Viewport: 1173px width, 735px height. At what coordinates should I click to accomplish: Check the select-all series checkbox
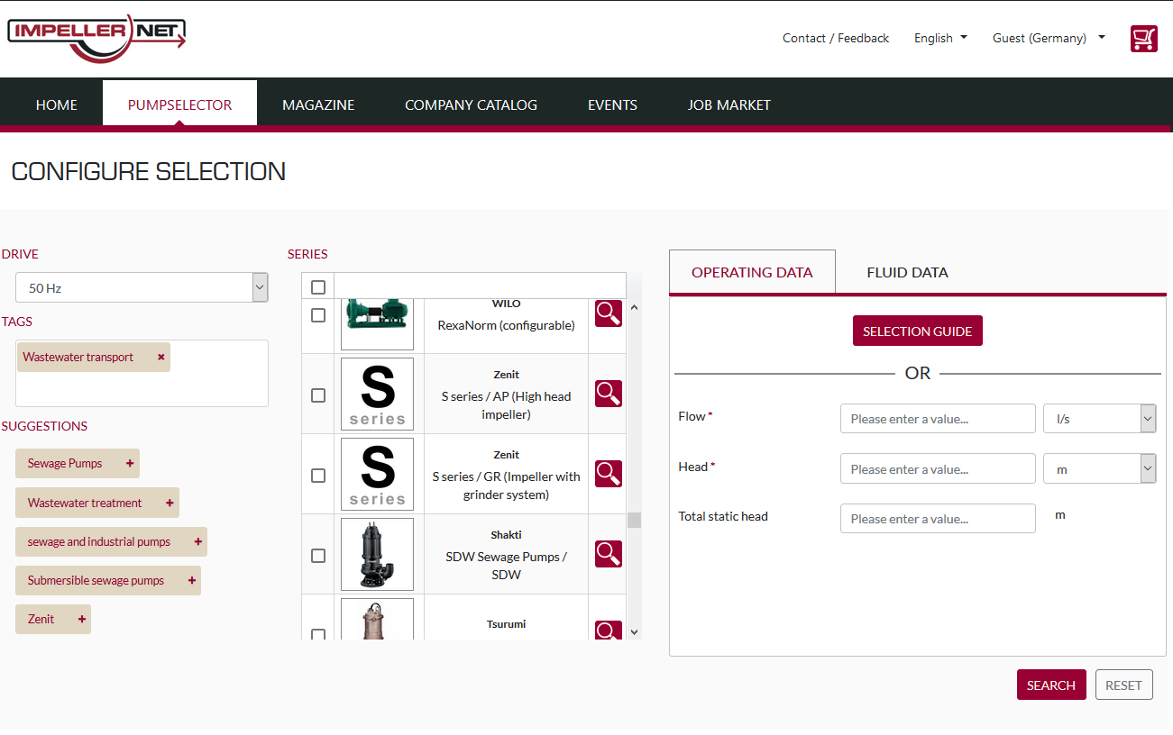[318, 287]
